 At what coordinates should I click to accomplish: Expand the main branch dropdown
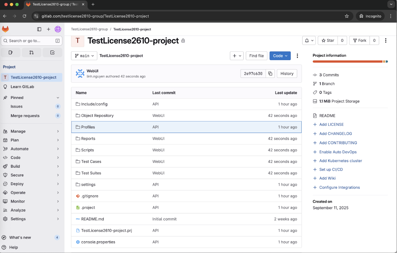click(x=84, y=56)
